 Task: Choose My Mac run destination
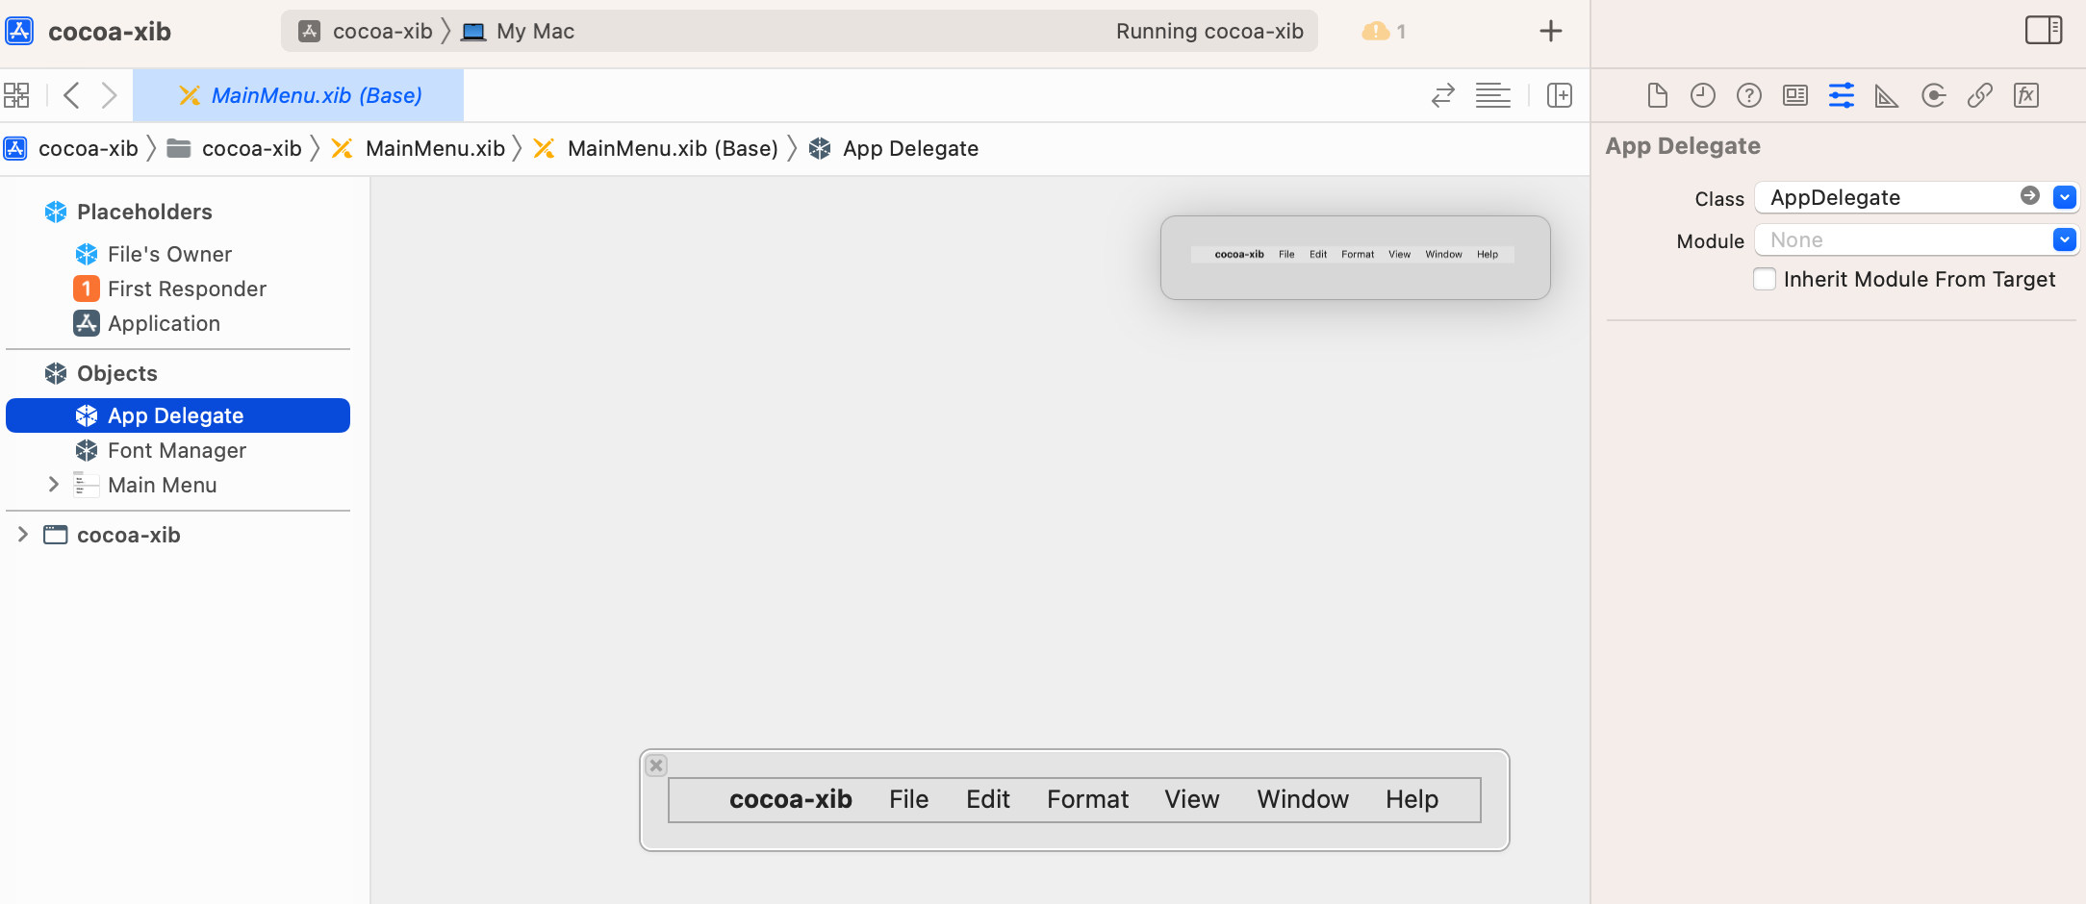click(518, 31)
